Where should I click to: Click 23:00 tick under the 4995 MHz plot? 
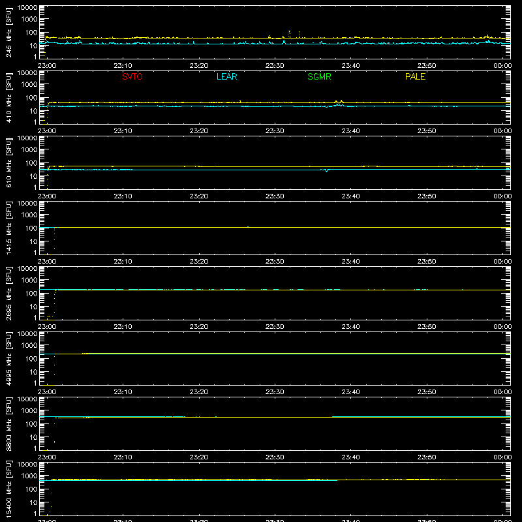tap(46, 392)
